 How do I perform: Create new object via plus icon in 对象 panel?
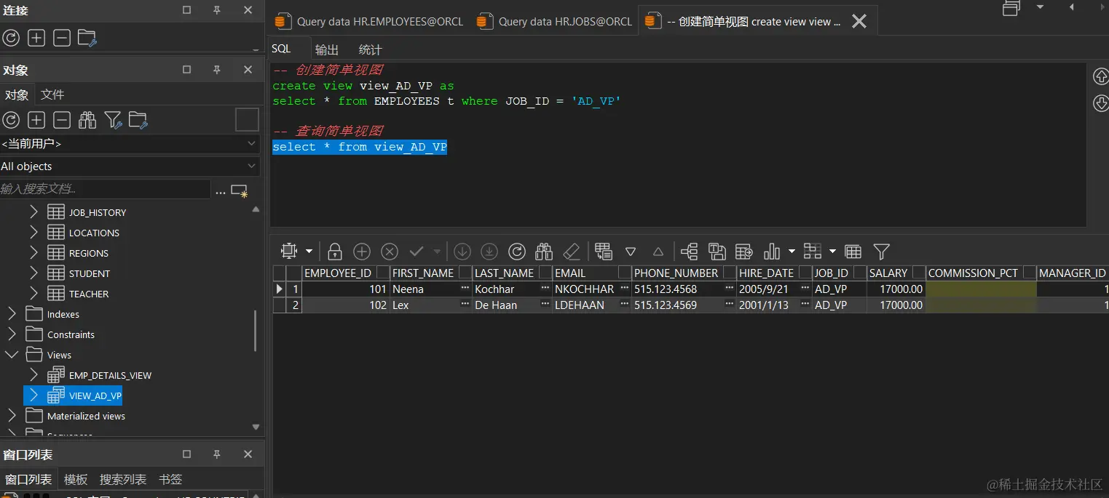pos(36,120)
